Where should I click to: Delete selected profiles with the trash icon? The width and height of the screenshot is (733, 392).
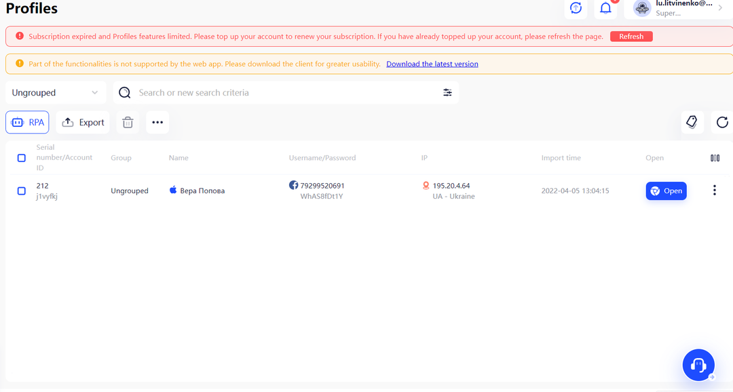click(128, 122)
